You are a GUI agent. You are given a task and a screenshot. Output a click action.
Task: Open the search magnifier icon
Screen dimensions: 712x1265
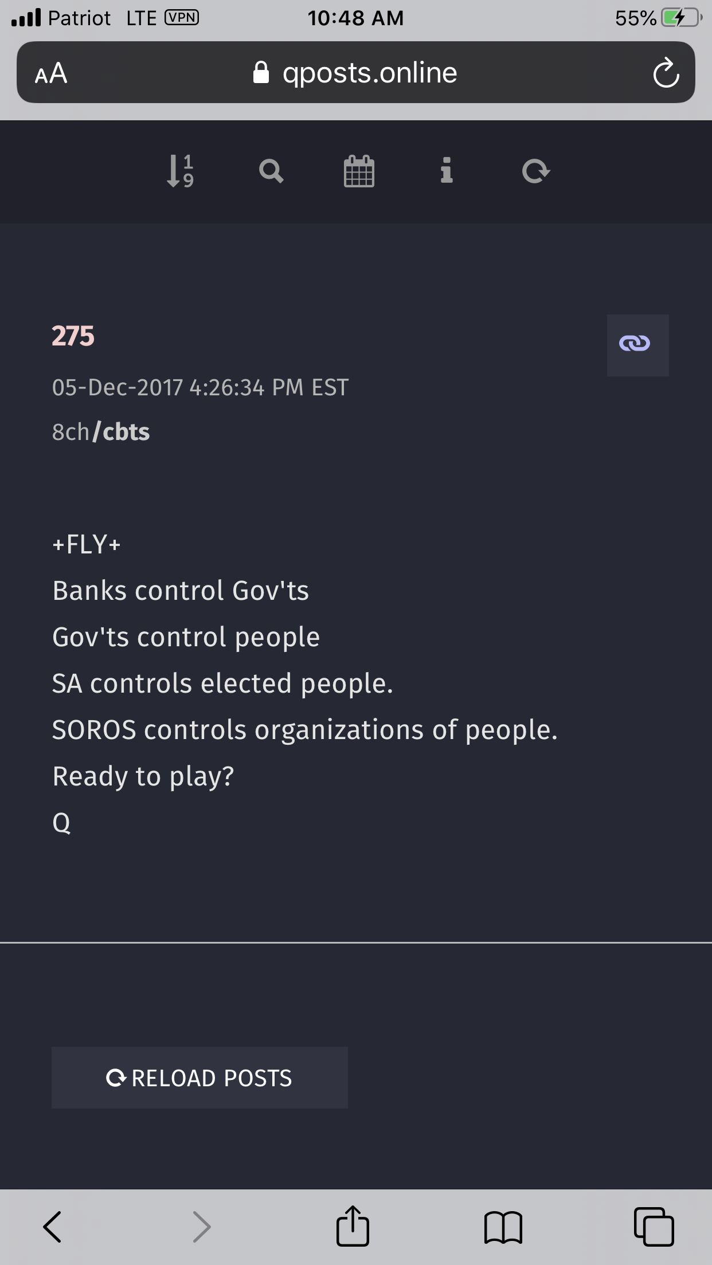click(x=271, y=171)
